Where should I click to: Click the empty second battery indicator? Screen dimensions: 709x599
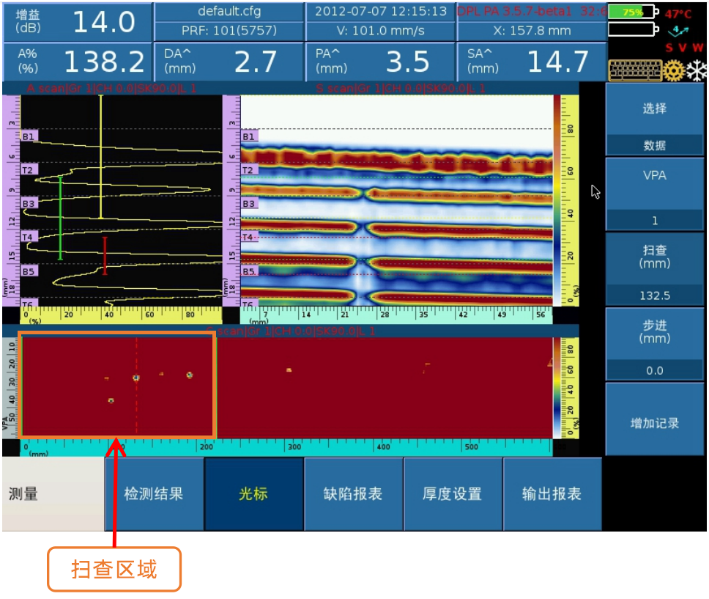(633, 29)
